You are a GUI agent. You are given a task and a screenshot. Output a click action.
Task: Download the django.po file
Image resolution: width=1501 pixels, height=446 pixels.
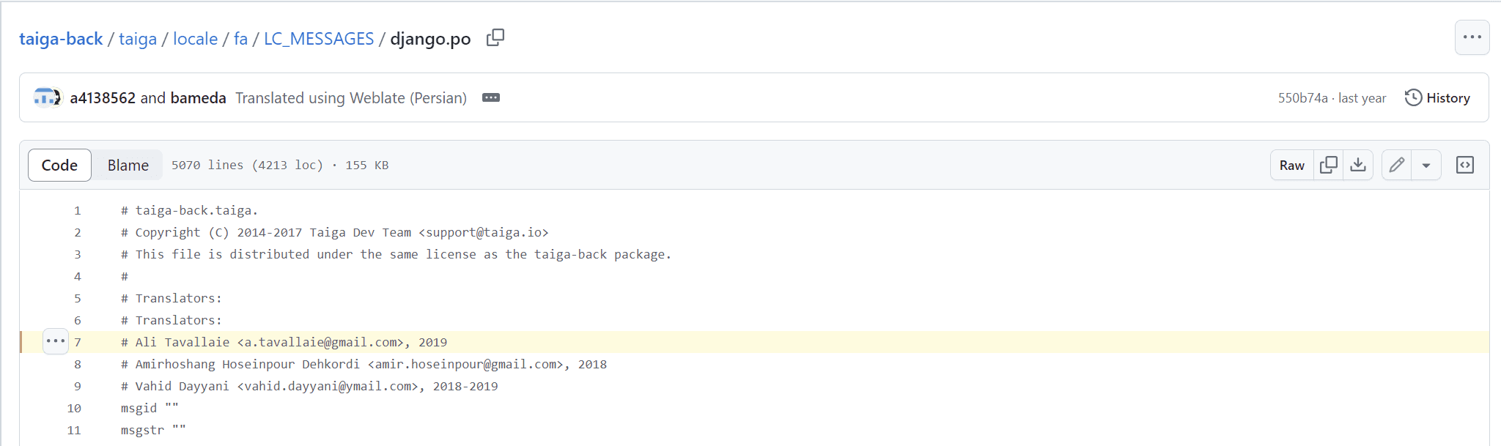point(1358,165)
